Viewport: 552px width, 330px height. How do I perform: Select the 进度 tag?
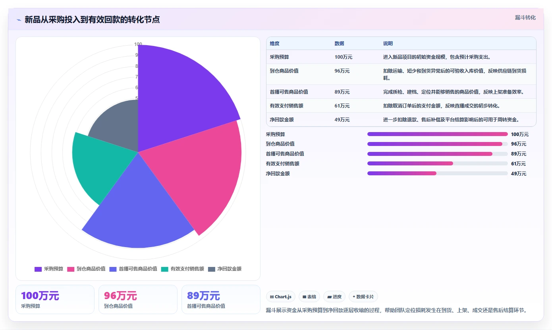point(334,297)
